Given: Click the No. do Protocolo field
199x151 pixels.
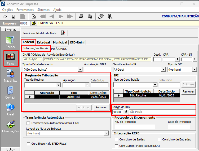Looking at the screenshot, I should tap(135, 126).
